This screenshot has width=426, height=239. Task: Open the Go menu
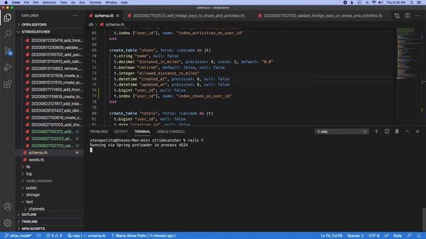pos(73,3)
